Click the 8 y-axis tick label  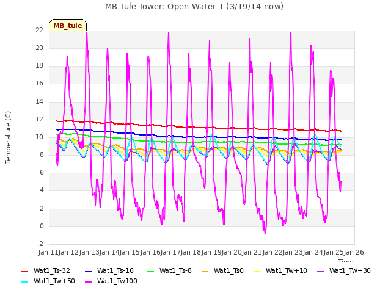tap(42, 154)
